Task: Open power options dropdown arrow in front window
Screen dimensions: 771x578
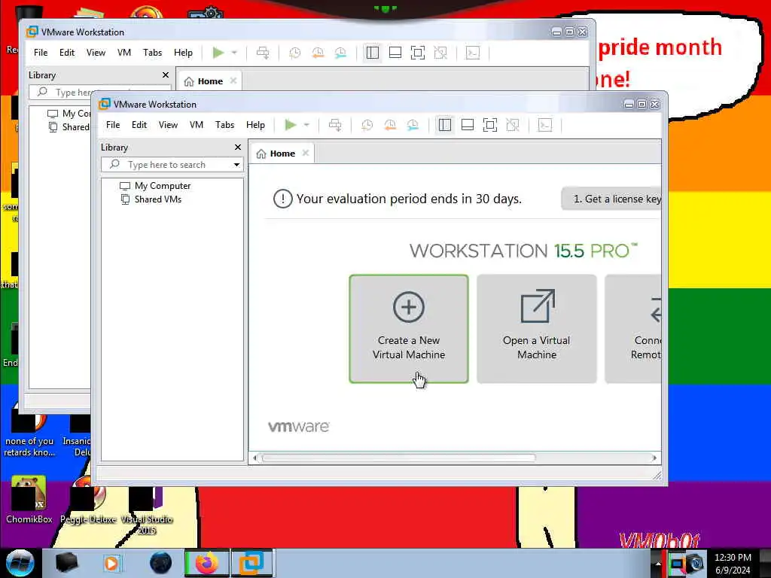Action: (x=306, y=125)
